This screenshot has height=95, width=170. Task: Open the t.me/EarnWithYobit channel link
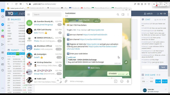pos(91,39)
